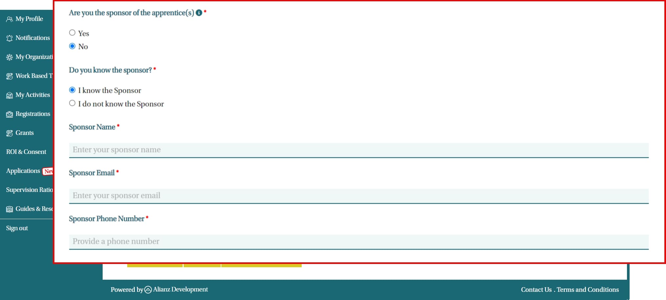This screenshot has width=666, height=300.
Task: Click the Notifications bell icon
Action: 9,38
